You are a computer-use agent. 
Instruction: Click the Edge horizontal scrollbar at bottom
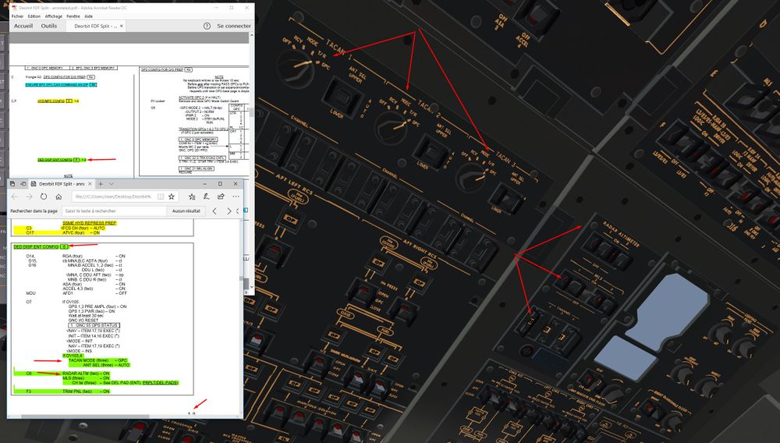(85, 416)
